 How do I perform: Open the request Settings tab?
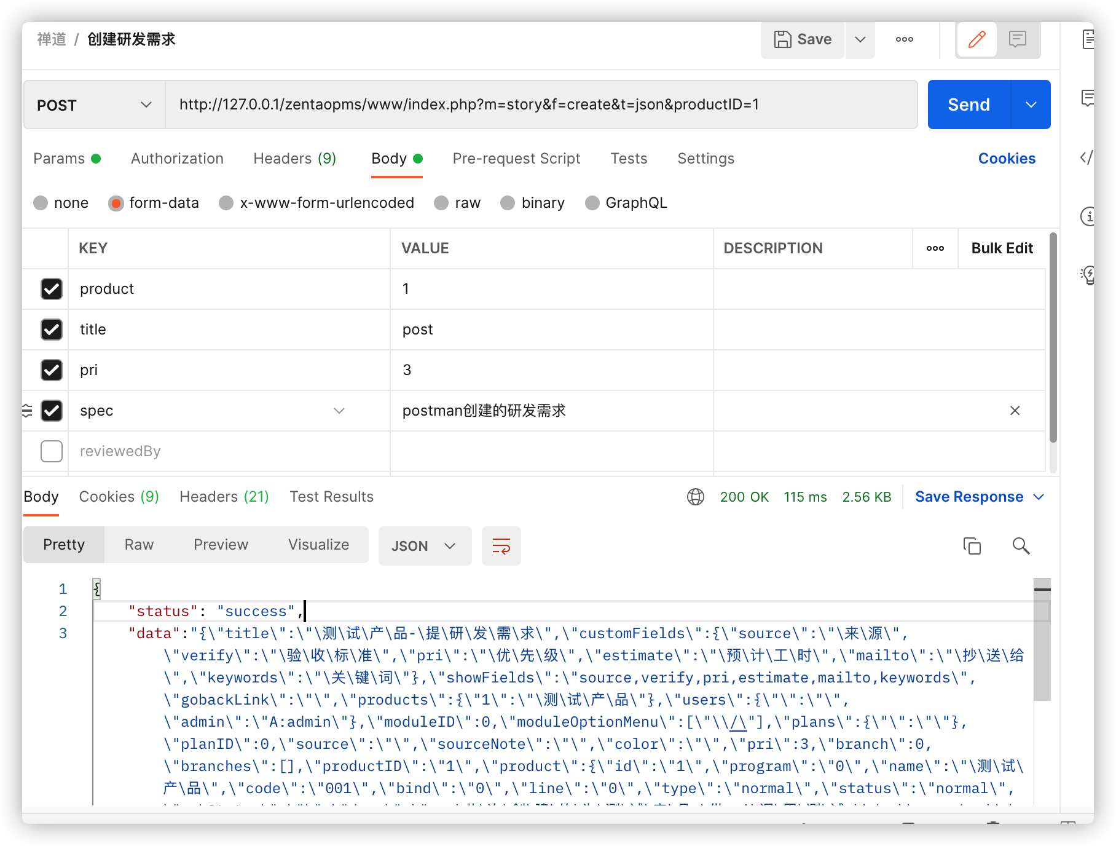pos(705,159)
